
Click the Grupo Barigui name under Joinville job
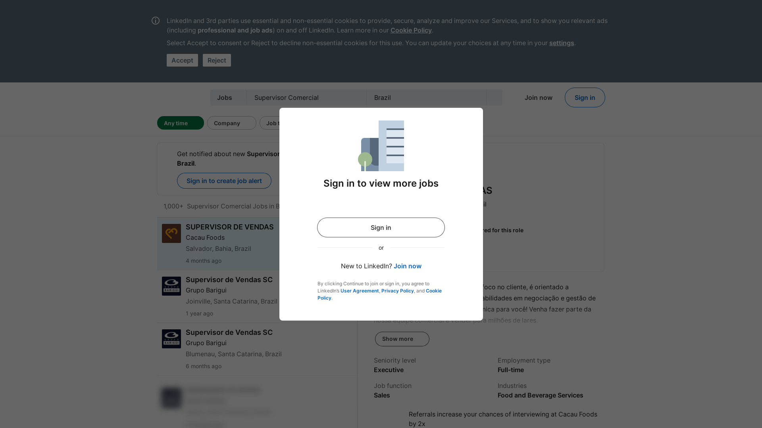click(x=206, y=290)
